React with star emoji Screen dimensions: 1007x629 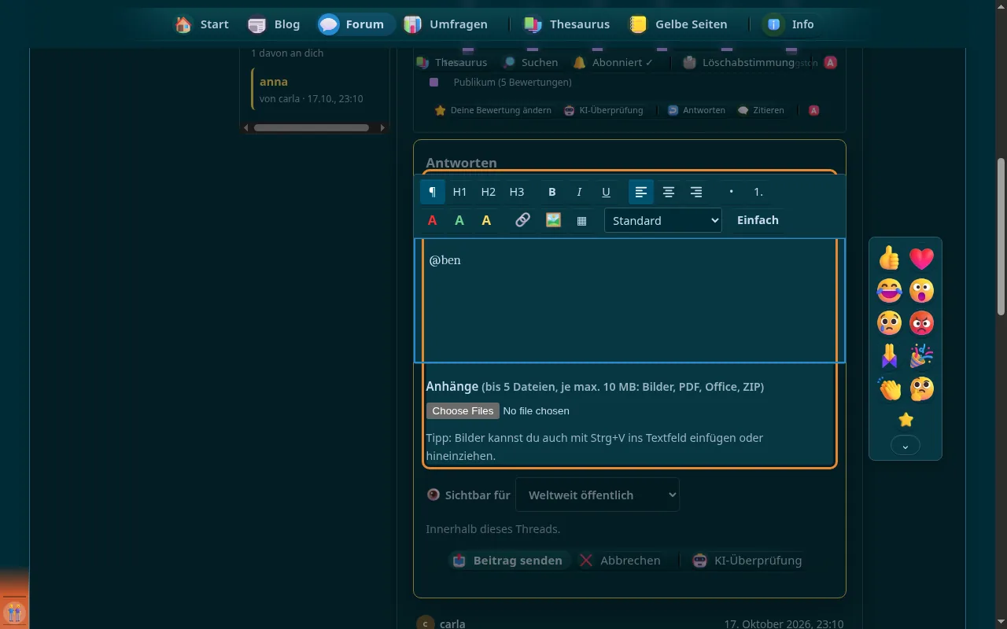pos(906,419)
